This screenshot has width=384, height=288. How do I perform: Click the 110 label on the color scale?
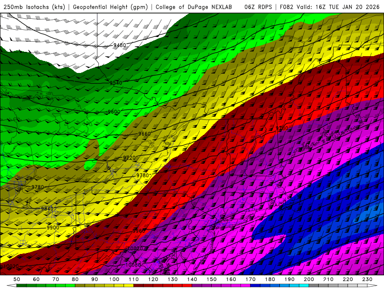click(134, 279)
